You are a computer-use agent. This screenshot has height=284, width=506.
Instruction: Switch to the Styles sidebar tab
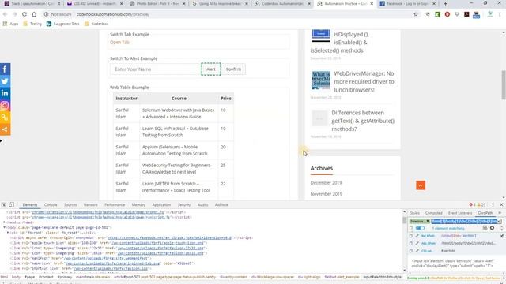pyautogui.click(x=414, y=213)
